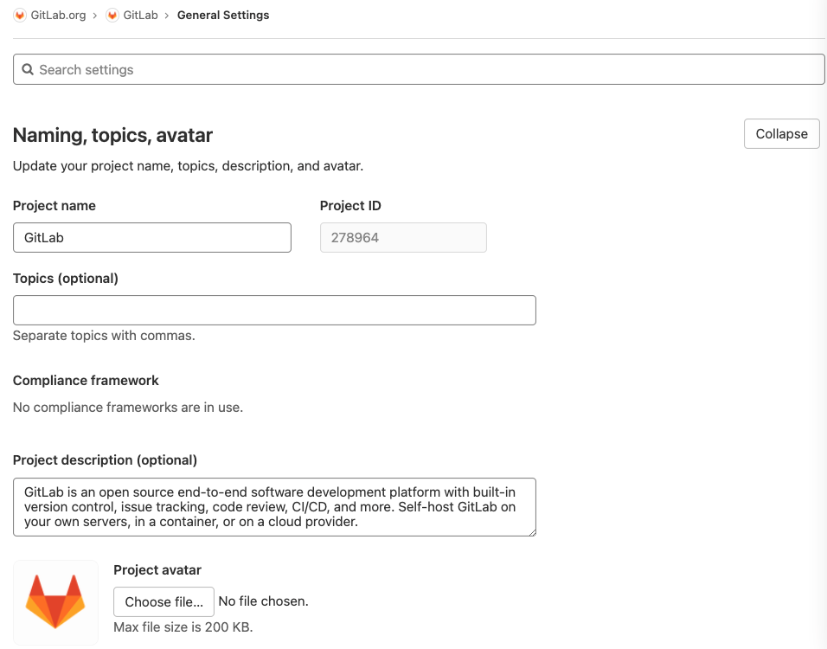Click the No file chosen text
The image size is (827, 649).
click(x=264, y=601)
